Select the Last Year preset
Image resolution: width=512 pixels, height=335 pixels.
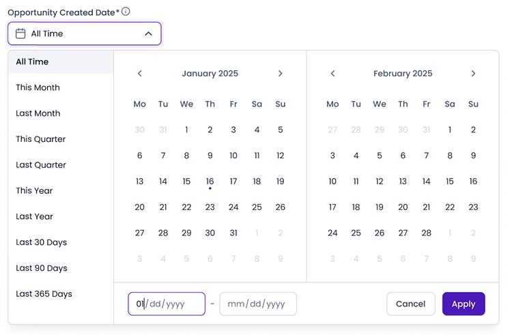pyautogui.click(x=61, y=216)
